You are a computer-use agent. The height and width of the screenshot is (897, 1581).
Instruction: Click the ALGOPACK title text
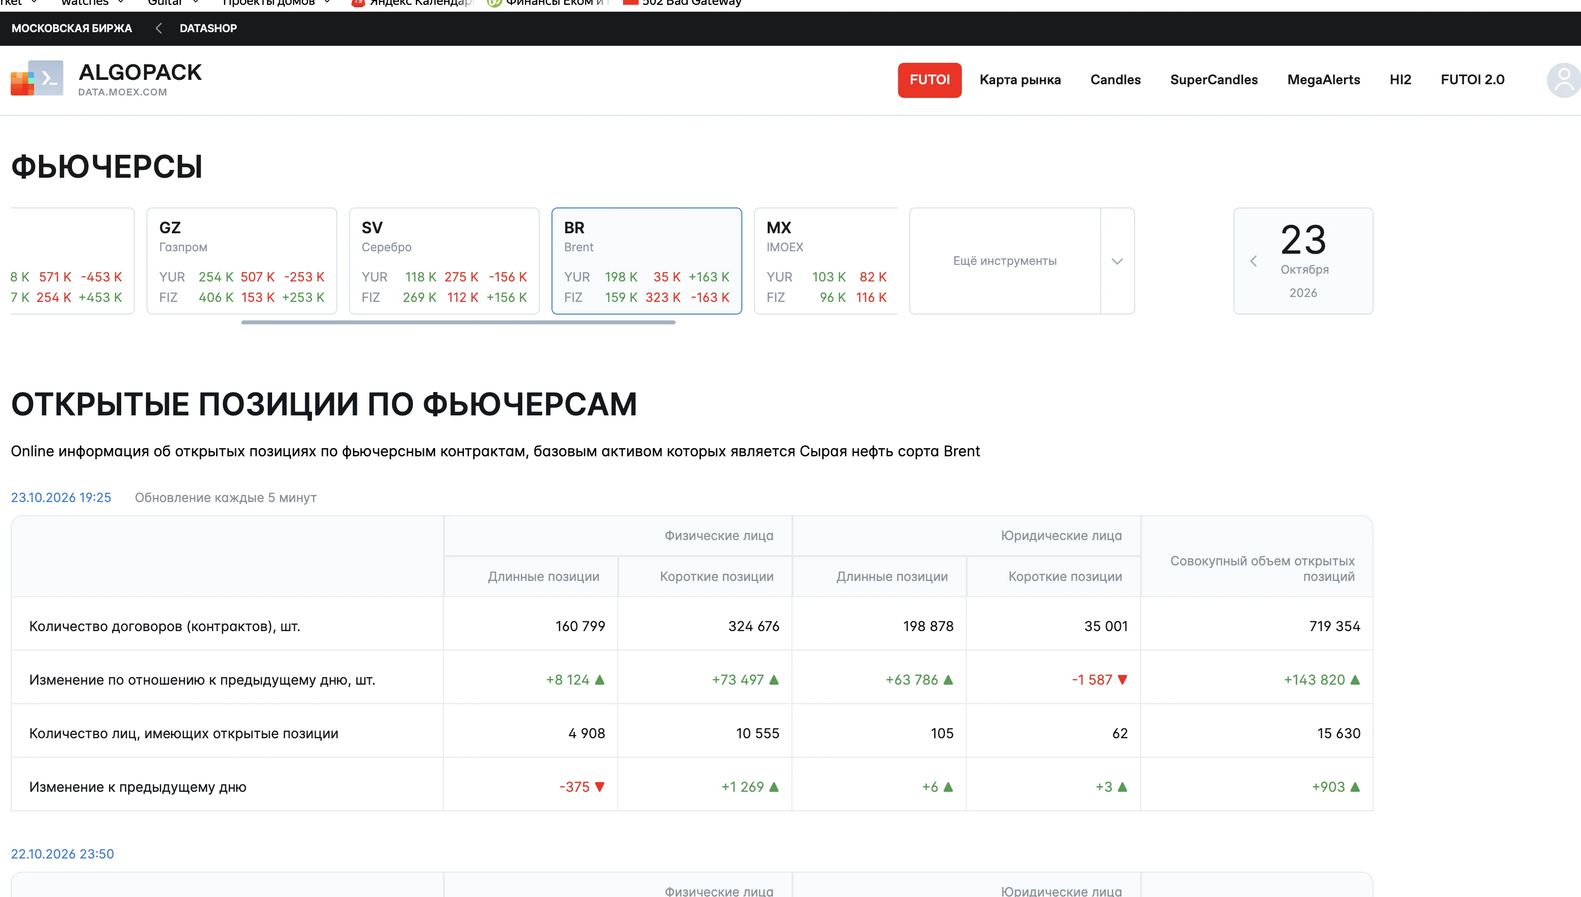click(x=140, y=73)
